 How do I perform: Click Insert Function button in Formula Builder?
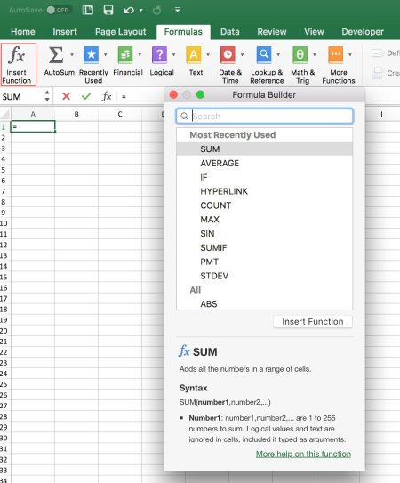point(313,322)
